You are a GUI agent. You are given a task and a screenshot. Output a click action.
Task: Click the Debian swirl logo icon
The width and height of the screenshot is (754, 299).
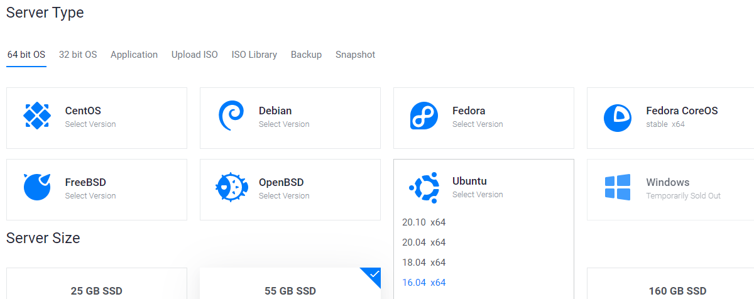231,116
